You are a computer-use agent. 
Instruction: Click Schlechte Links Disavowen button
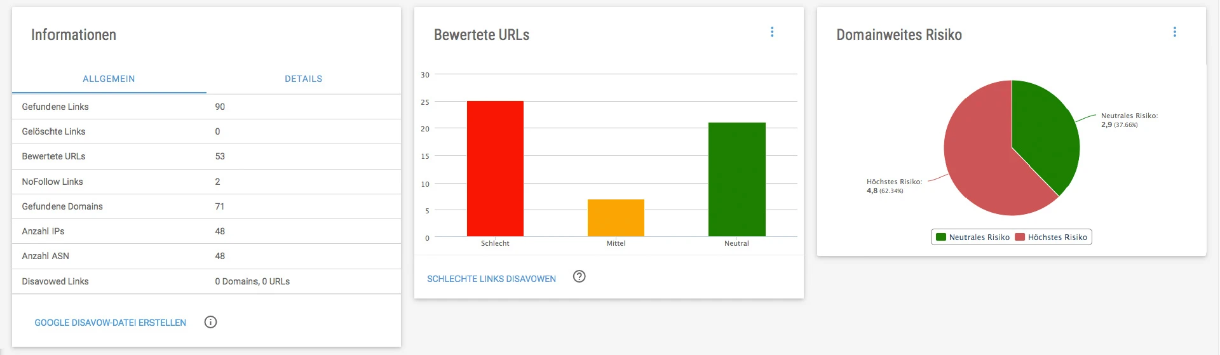click(x=491, y=279)
